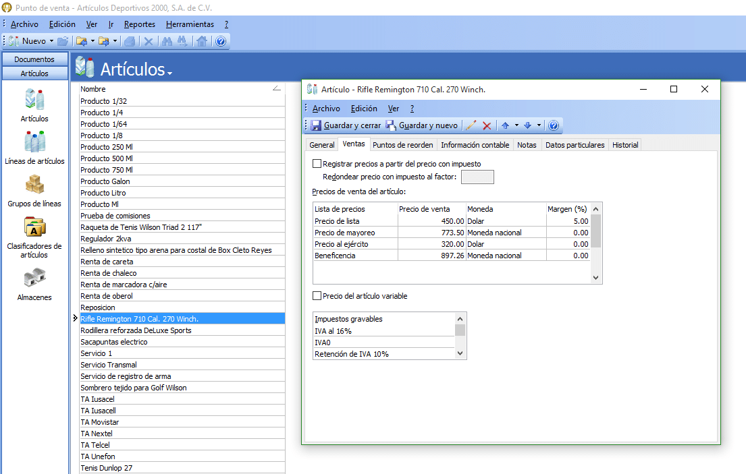Click the find next binoculars icon

182,41
